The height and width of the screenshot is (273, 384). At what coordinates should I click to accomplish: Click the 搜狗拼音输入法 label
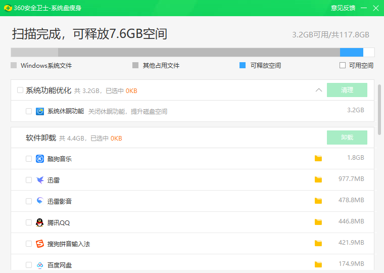[69, 244]
